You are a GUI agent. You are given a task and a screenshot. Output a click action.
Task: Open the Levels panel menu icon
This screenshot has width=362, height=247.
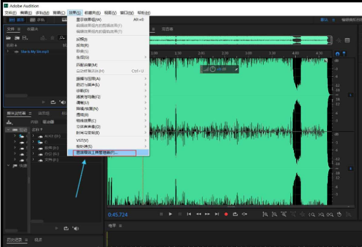[x=120, y=225]
